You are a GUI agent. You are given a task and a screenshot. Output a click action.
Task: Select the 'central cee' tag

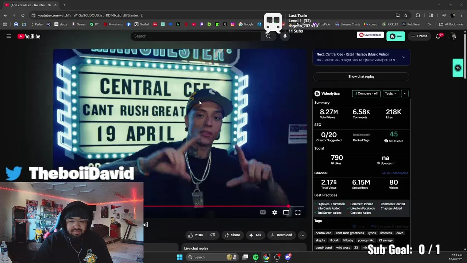(x=323, y=233)
